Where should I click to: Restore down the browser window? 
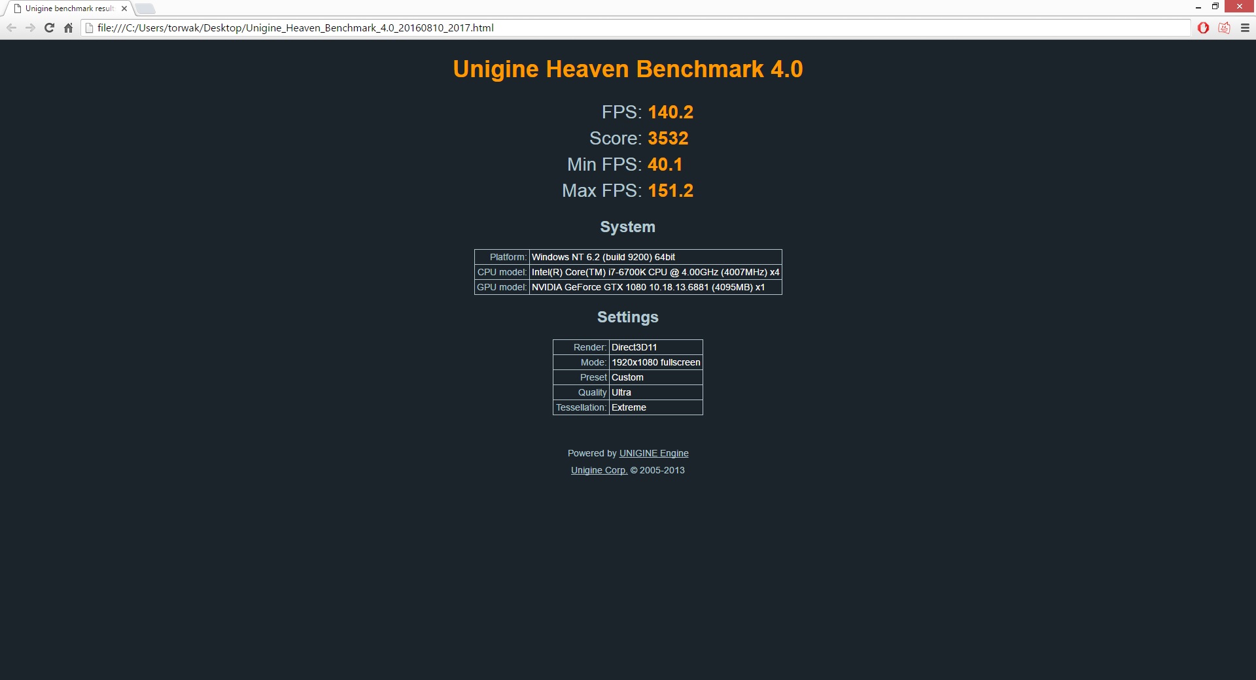(1215, 7)
